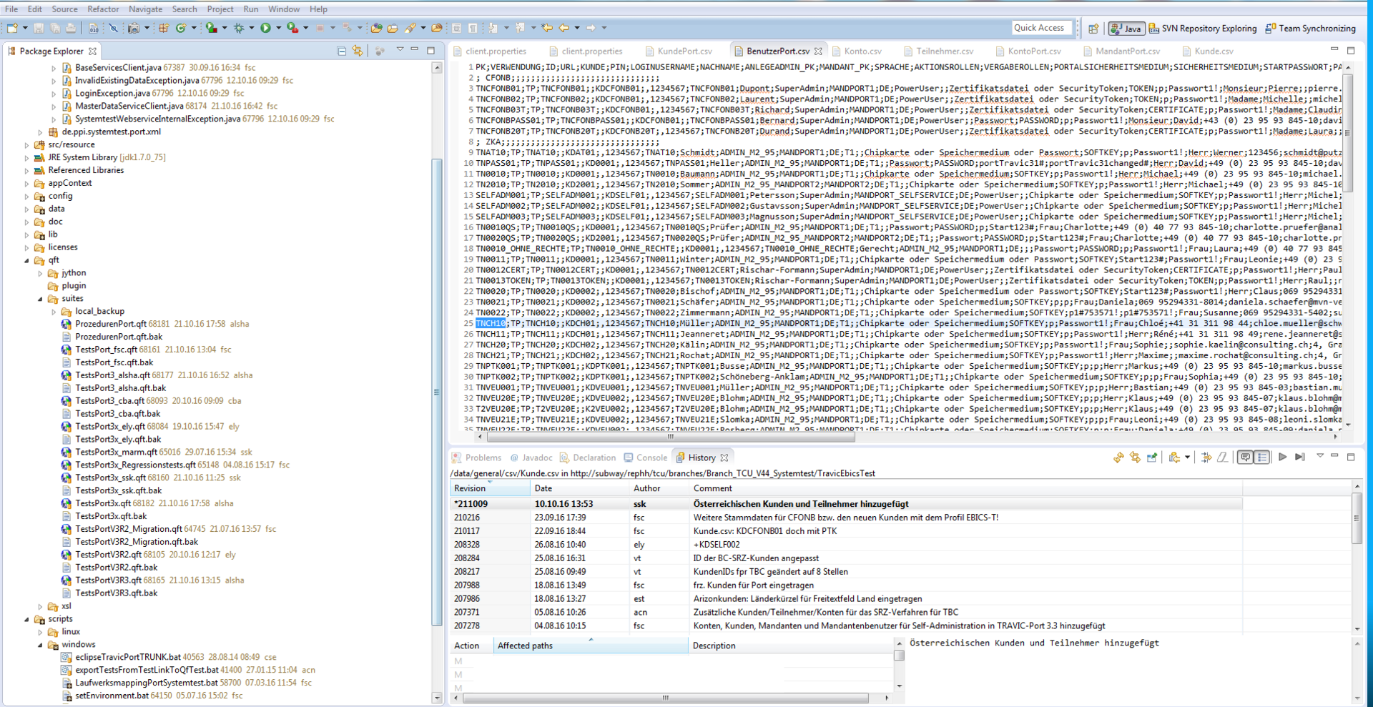Viewport: 1373px width, 707px height.
Task: Click the New file toolbar icon
Action: (12, 28)
